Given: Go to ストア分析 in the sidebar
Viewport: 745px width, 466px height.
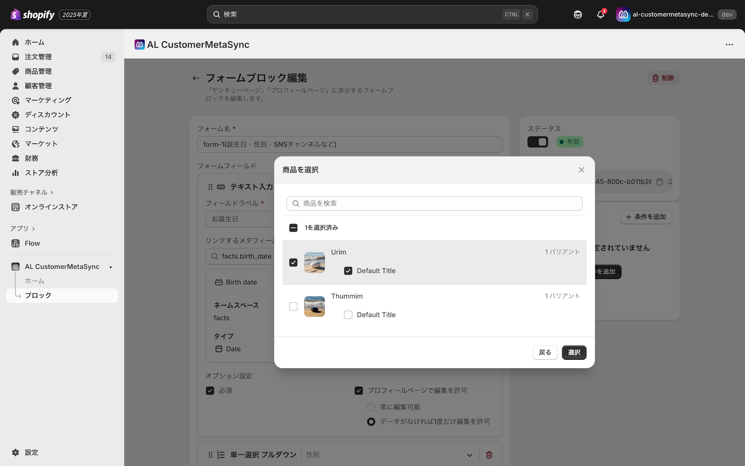Looking at the screenshot, I should pos(41,173).
